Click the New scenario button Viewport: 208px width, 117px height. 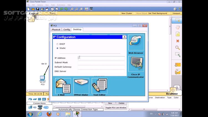[110, 103]
